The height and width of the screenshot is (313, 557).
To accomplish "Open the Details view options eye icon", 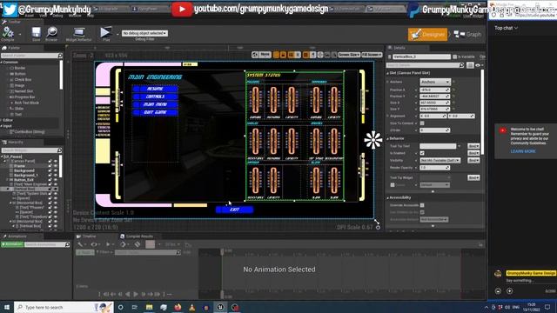I will (x=478, y=65).
